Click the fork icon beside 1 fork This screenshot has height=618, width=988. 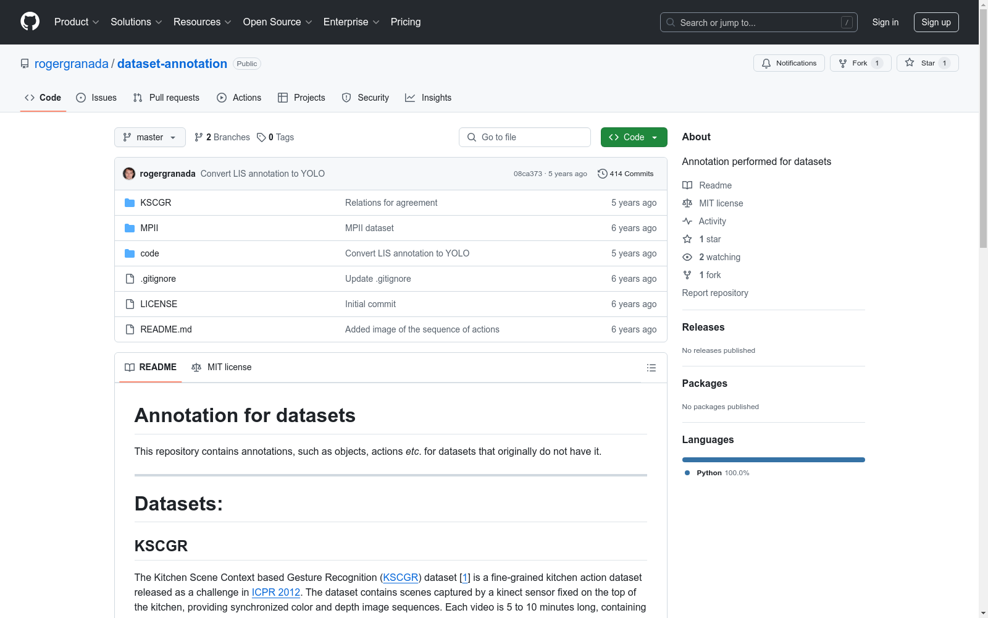[687, 275]
